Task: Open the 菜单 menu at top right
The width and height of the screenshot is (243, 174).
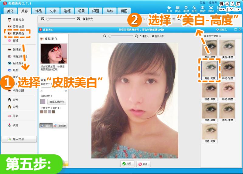Action: [202, 3]
